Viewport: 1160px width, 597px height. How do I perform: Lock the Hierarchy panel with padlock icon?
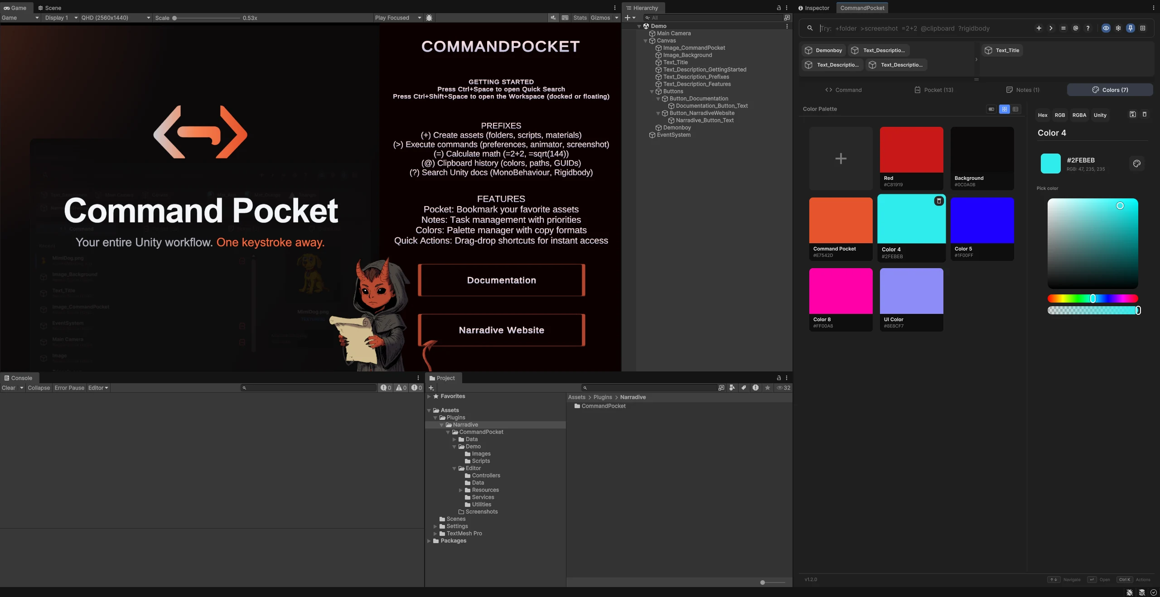click(x=779, y=8)
